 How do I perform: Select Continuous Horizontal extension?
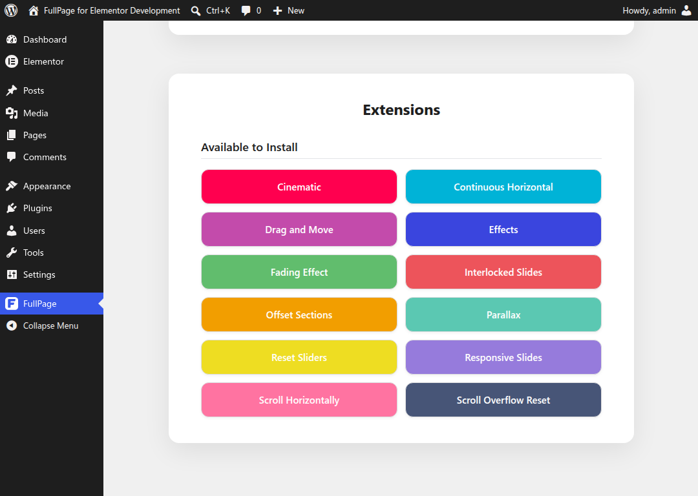[x=503, y=187]
